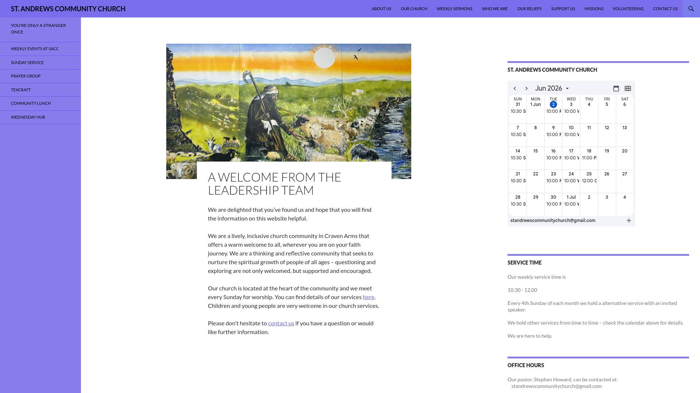Open the 10:00 event on 1 Jul
Viewport: 700px width, 393px height.
[x=571, y=204]
